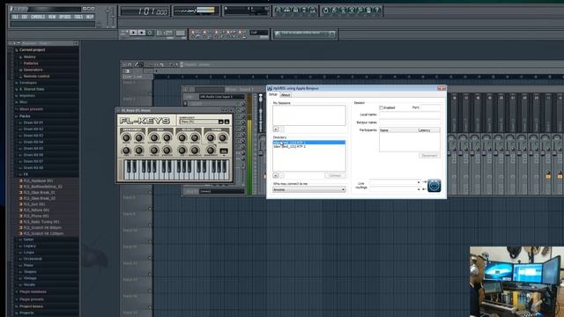This screenshot has width=564, height=317.
Task: Click the Connect button under Directory
Action: pos(335,175)
